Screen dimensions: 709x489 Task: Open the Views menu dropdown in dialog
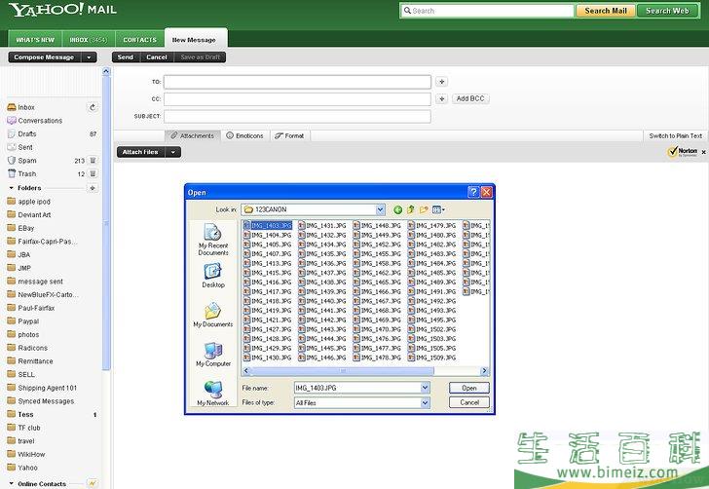[439, 209]
